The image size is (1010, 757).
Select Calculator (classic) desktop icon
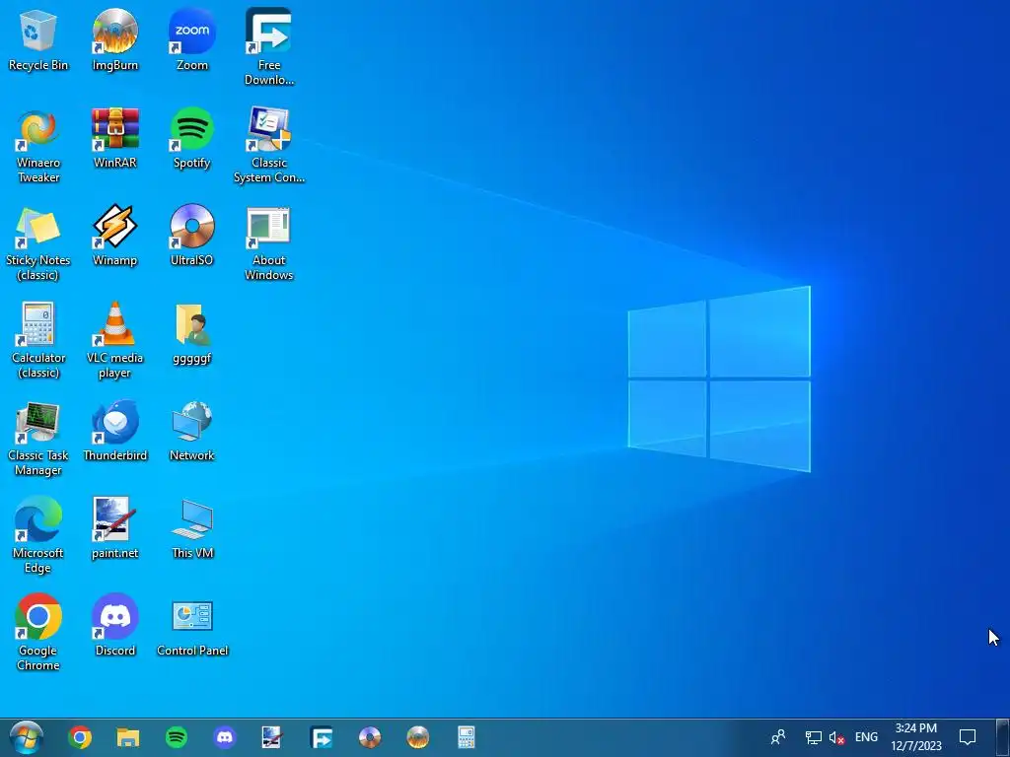(x=38, y=340)
